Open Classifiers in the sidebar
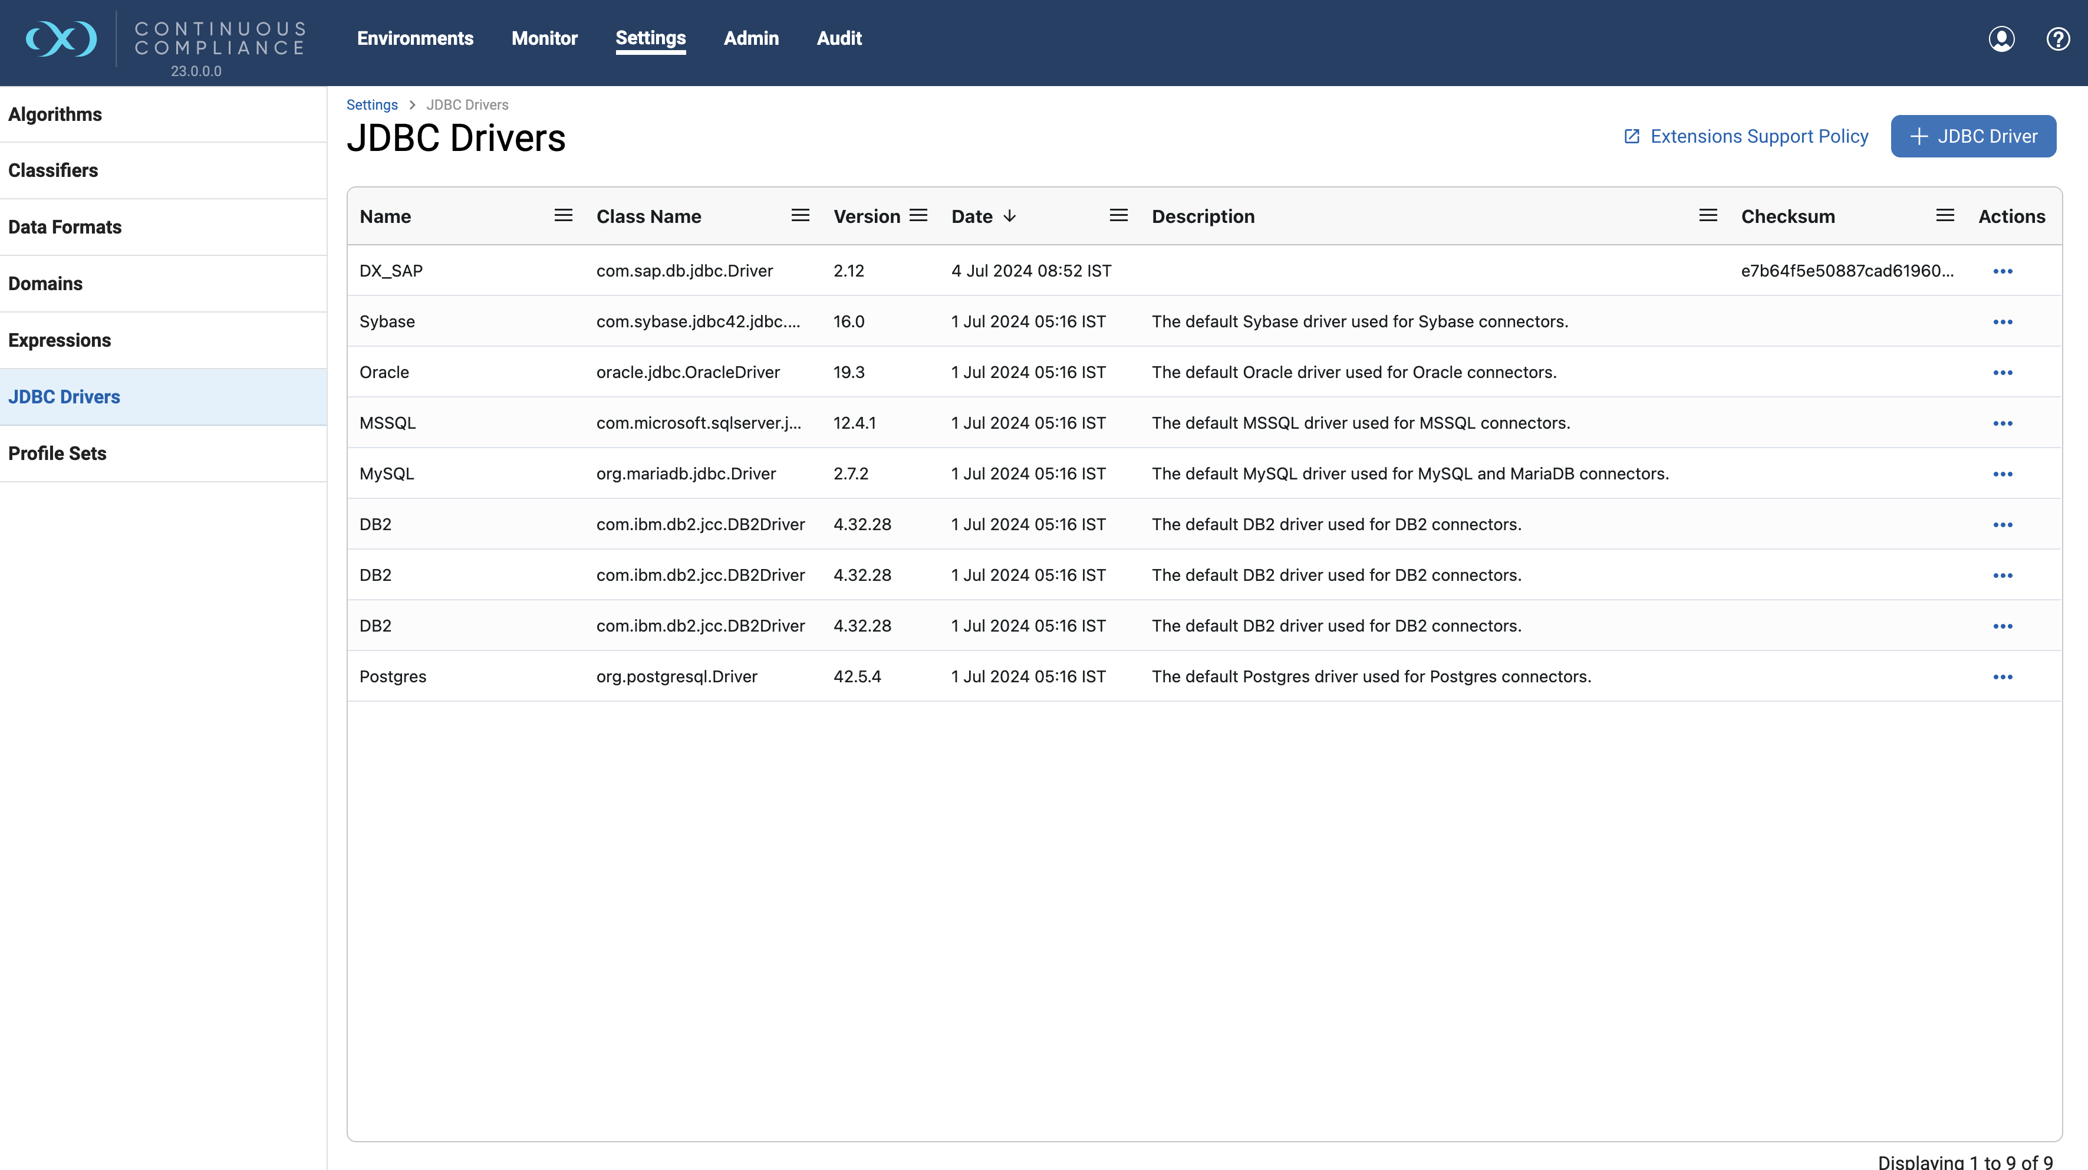 [163, 170]
